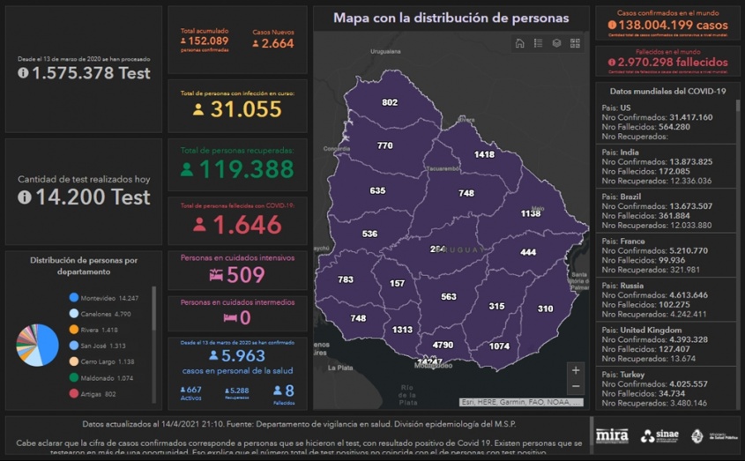745x461 pixels.
Task: Zoom out on the map
Action: (576, 387)
